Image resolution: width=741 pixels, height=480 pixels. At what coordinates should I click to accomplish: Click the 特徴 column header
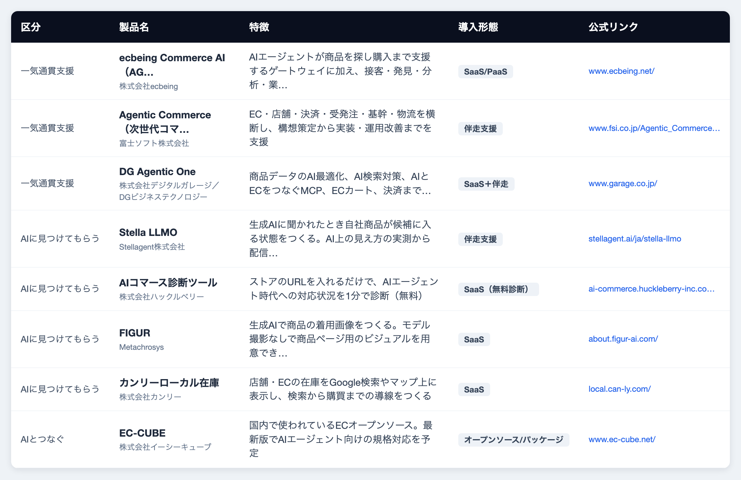259,27
